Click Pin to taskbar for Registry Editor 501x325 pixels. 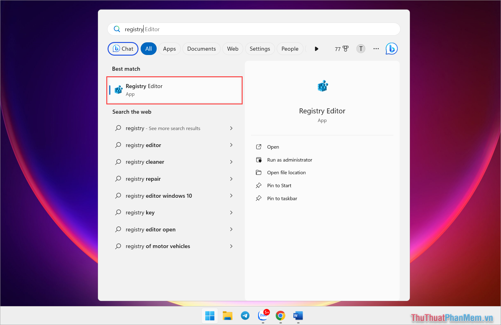(x=282, y=198)
